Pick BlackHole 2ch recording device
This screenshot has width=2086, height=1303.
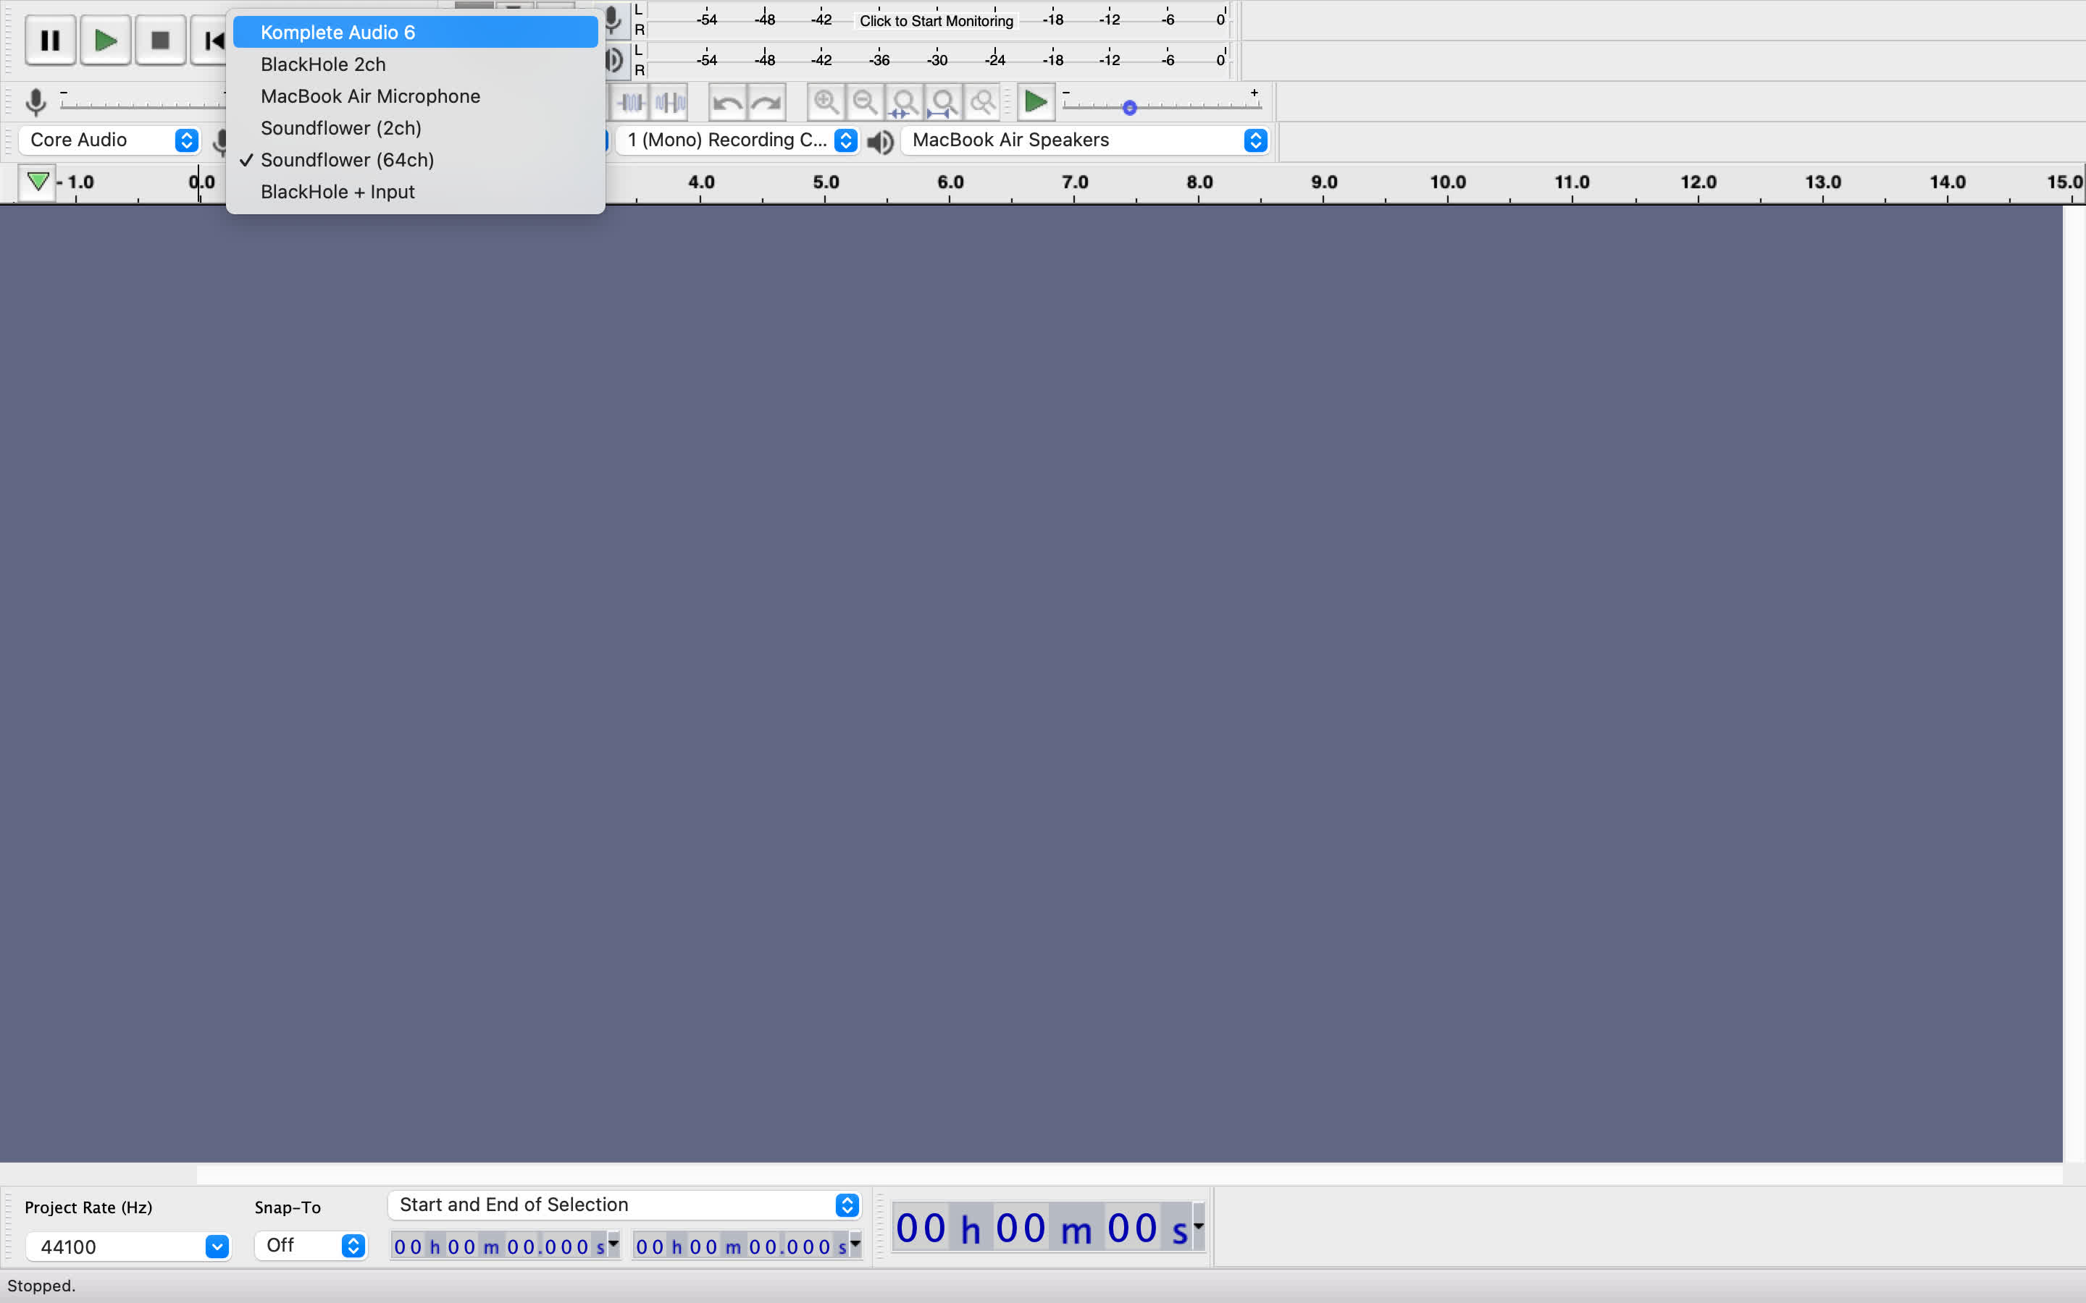point(322,64)
